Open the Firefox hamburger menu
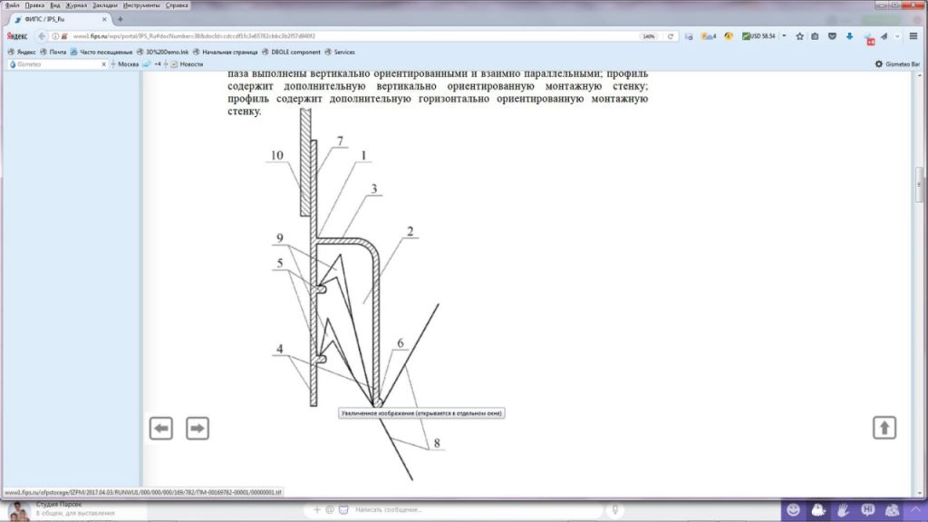 pyautogui.click(x=913, y=36)
